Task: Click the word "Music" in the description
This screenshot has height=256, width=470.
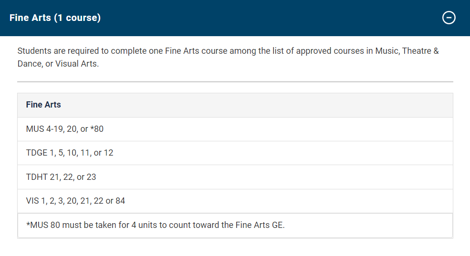Action: coord(386,51)
